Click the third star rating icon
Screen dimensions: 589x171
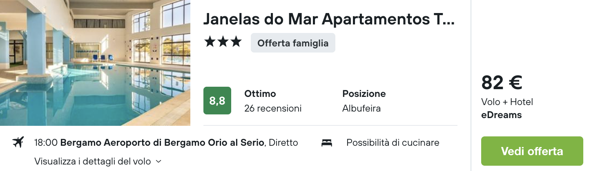coord(236,42)
